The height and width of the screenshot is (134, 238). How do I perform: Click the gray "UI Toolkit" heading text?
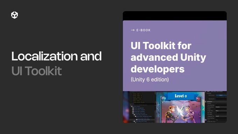[37, 71]
